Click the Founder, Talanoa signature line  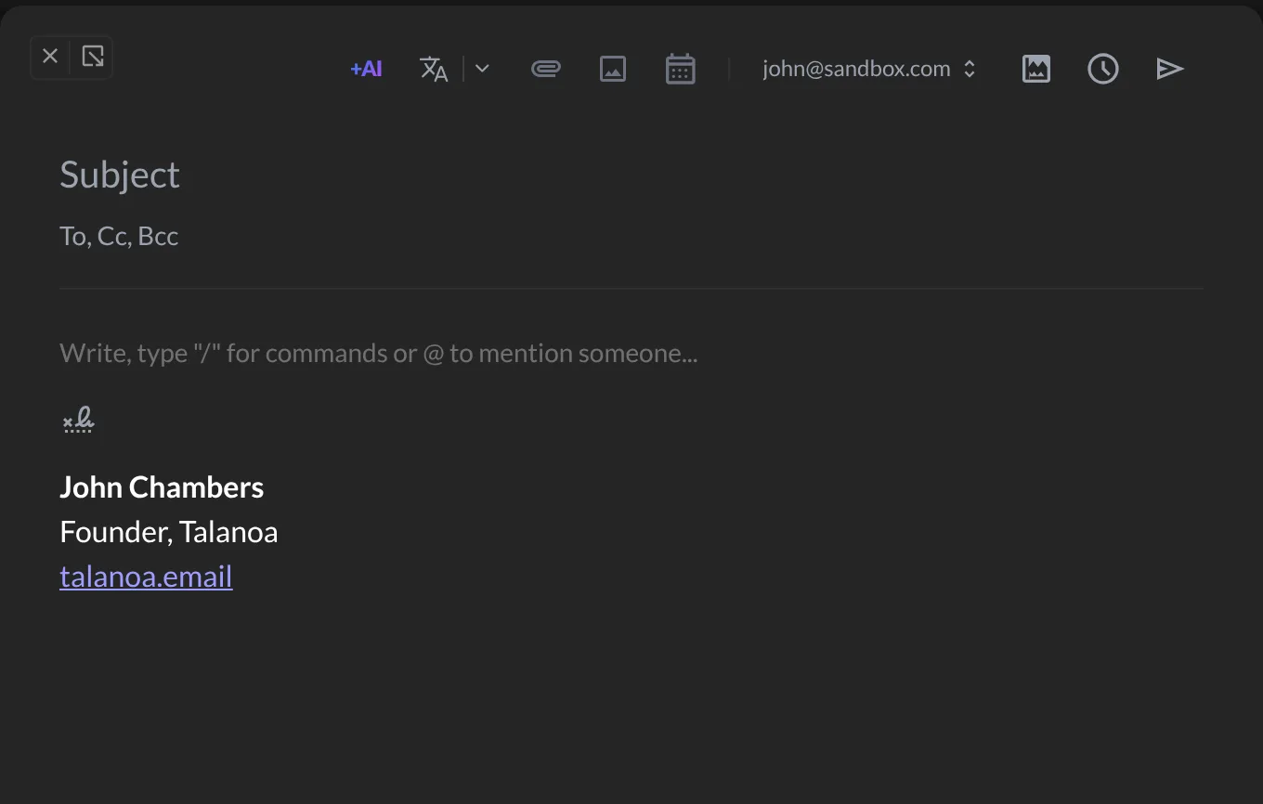(x=169, y=532)
